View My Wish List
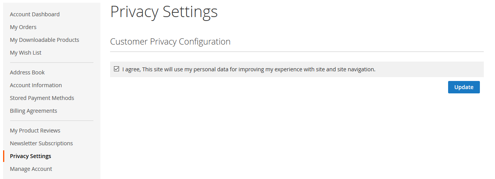 26,53
